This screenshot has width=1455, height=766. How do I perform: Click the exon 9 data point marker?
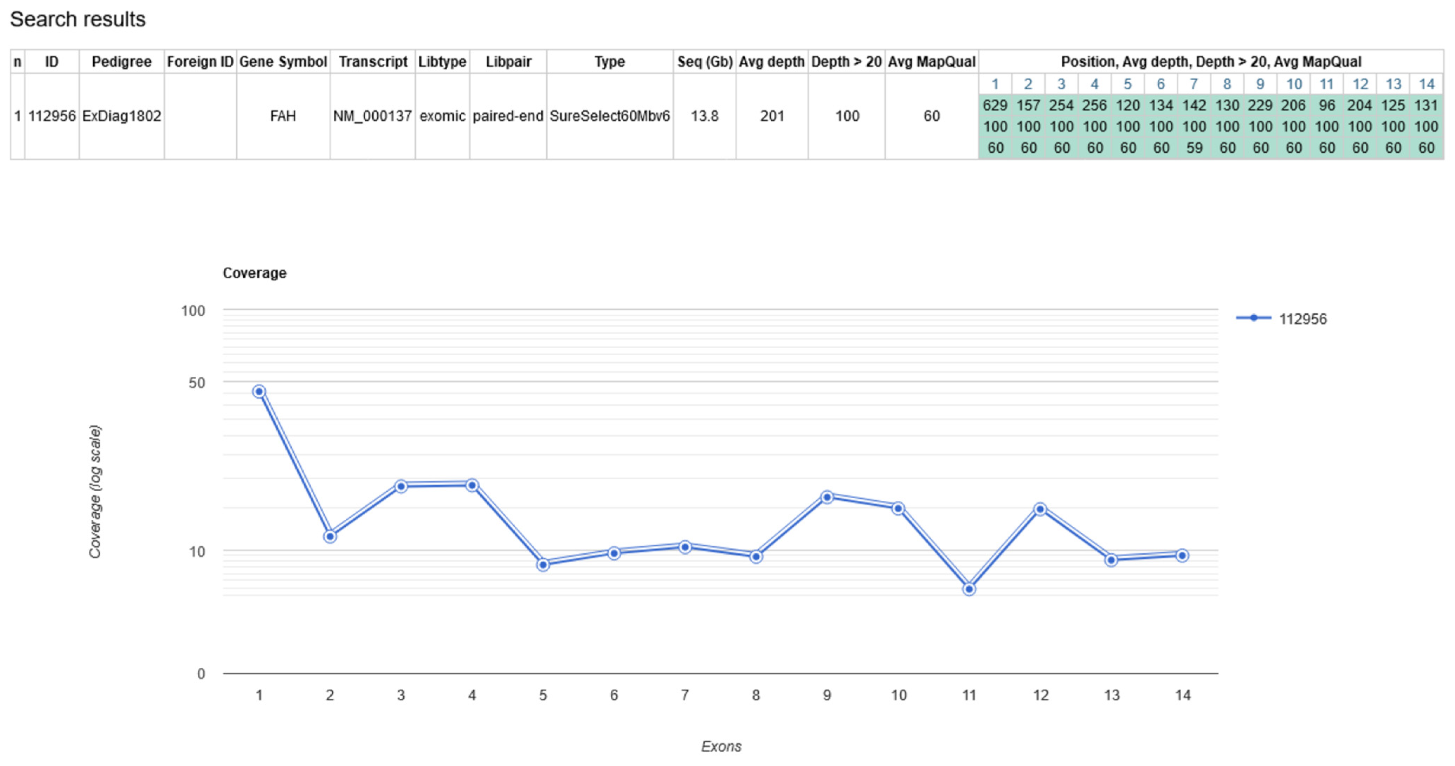point(827,497)
